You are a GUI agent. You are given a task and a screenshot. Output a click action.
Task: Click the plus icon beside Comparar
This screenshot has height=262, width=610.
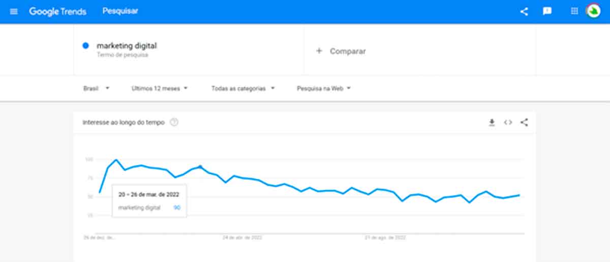(x=319, y=51)
